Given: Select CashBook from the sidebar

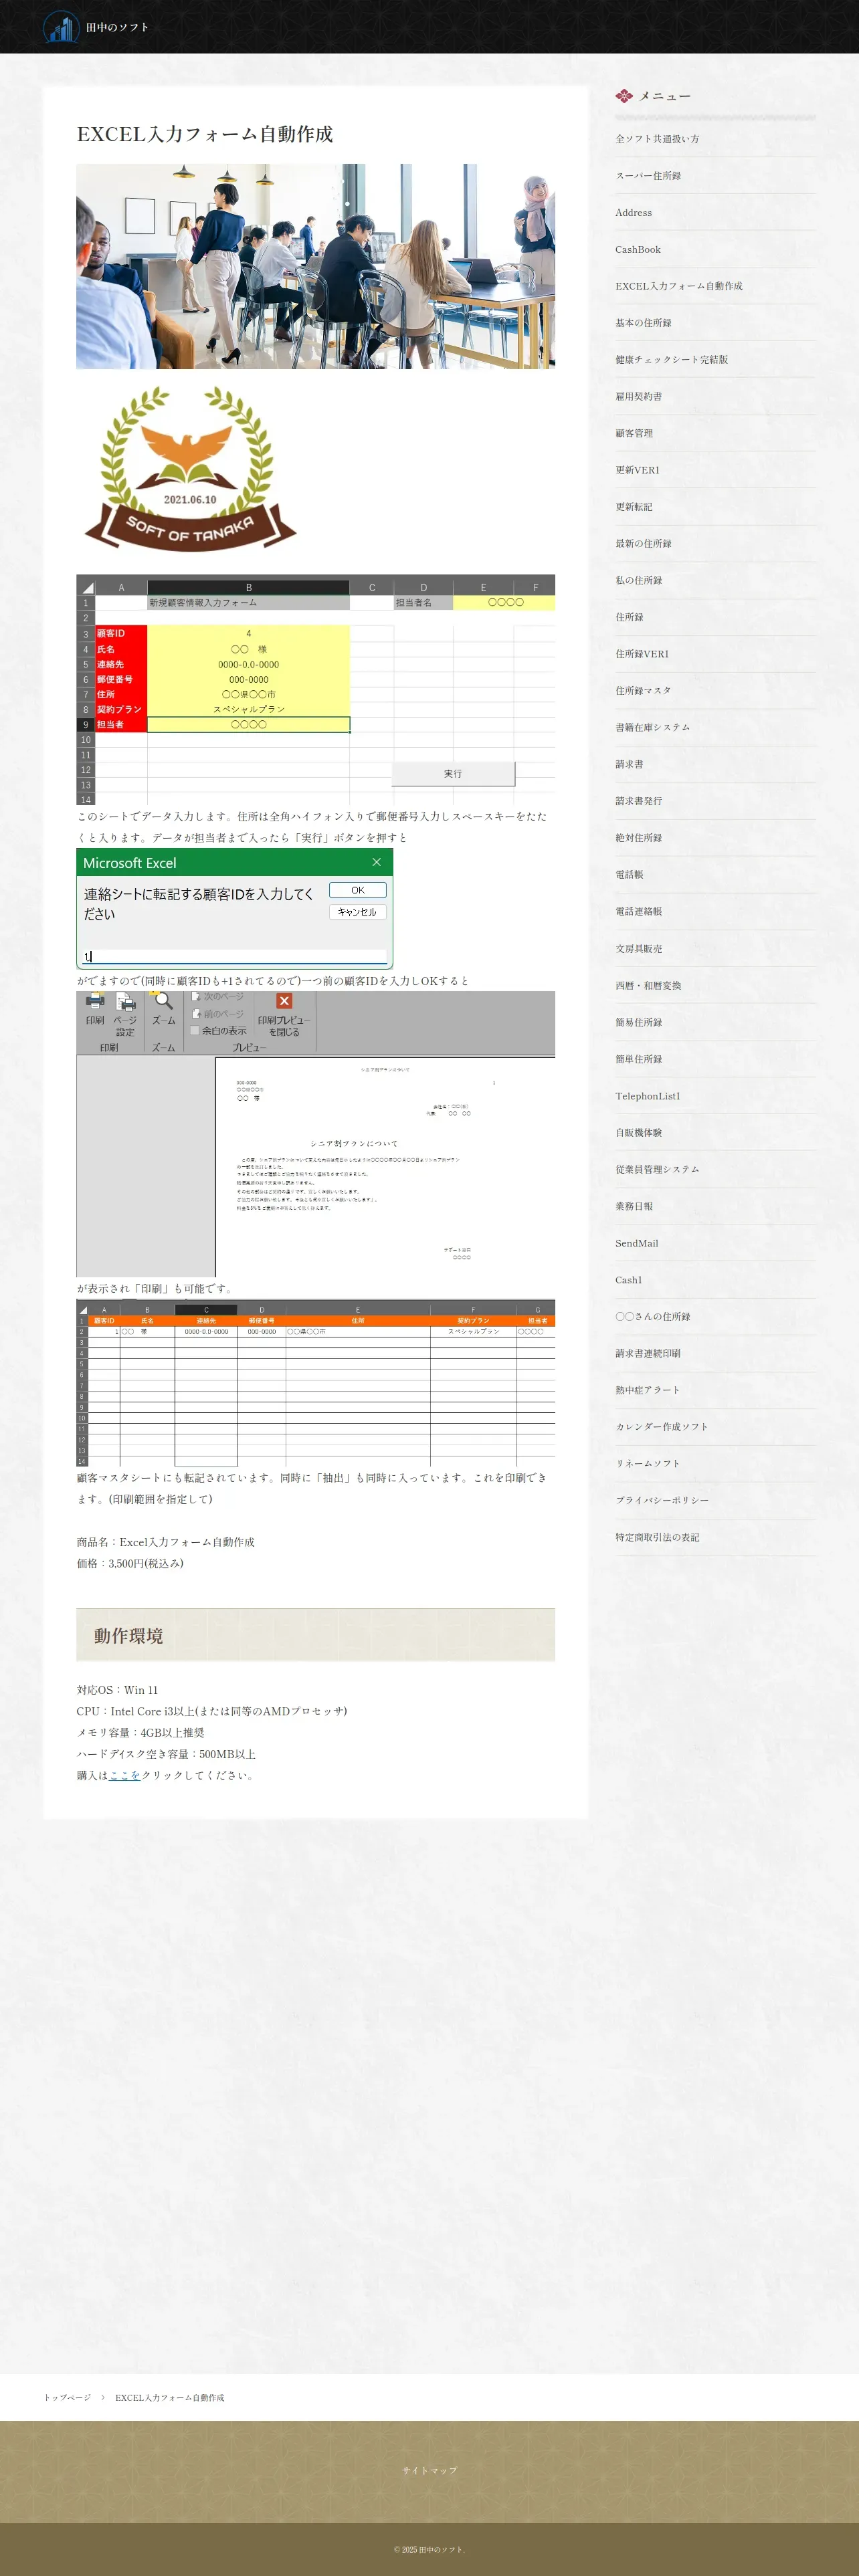Looking at the screenshot, I should tap(638, 250).
